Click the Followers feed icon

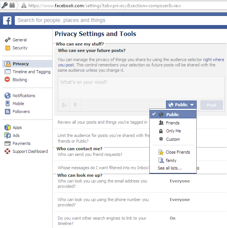pos(8,112)
